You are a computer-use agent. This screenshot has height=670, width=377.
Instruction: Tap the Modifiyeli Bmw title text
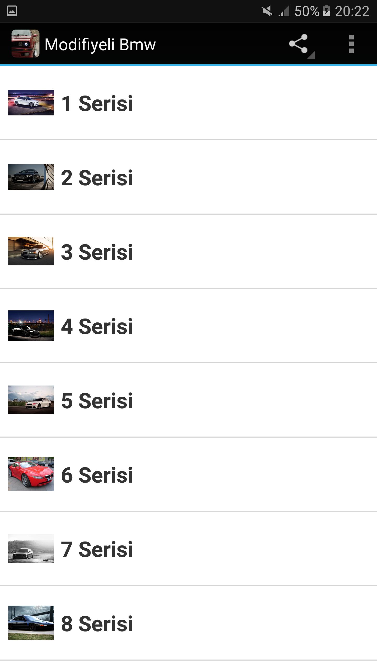tap(100, 44)
